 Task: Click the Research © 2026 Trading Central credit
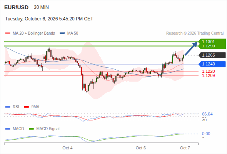[x=195, y=33]
